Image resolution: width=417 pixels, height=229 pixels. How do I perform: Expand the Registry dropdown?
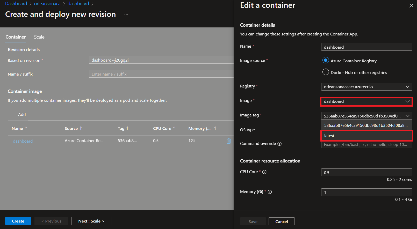click(x=366, y=87)
